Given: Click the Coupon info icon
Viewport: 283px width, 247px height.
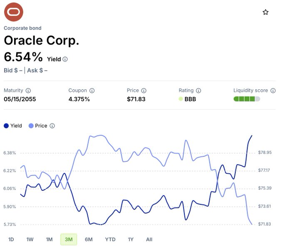Looking at the screenshot, I should pyautogui.click(x=92, y=90).
